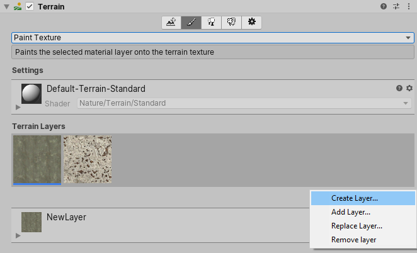This screenshot has width=417, height=253.
Task: Choose Create Layer... from the menu
Action: coord(355,198)
